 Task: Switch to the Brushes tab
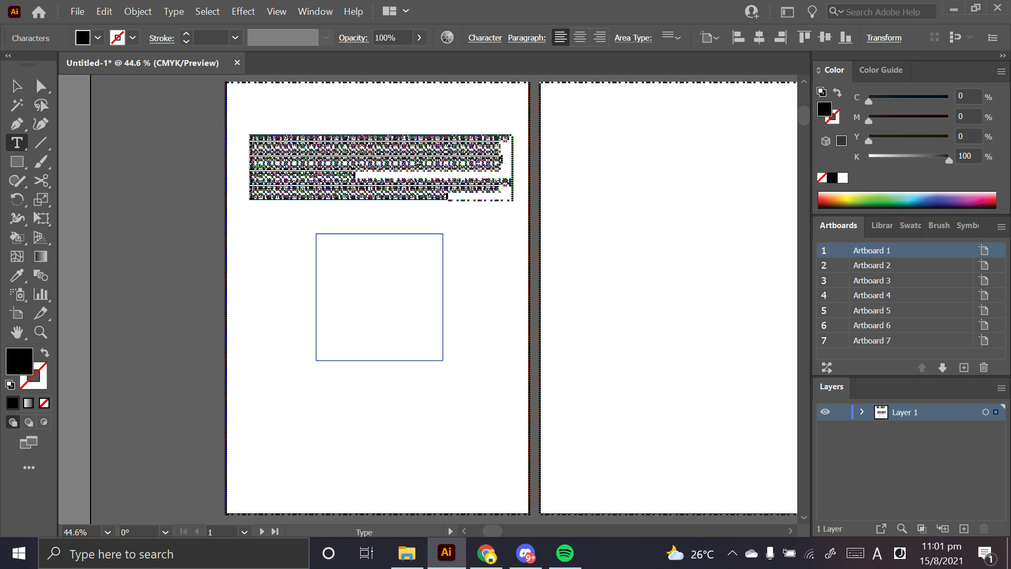click(x=938, y=225)
